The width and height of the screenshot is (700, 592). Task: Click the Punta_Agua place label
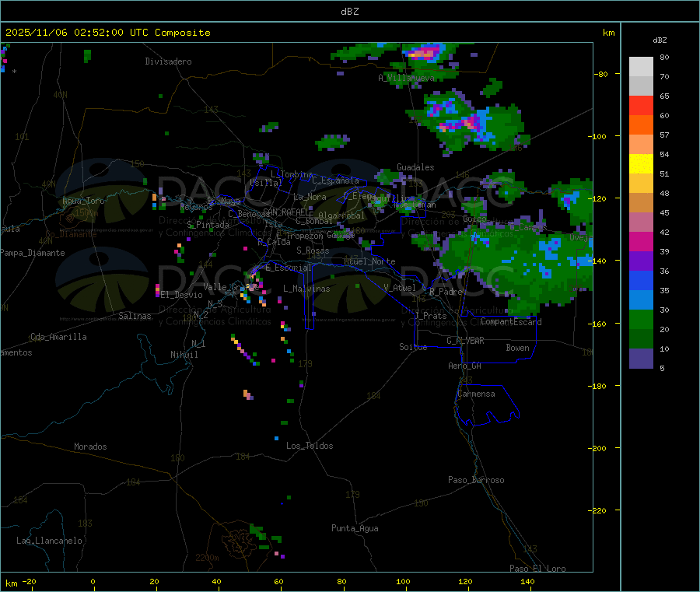(x=355, y=528)
